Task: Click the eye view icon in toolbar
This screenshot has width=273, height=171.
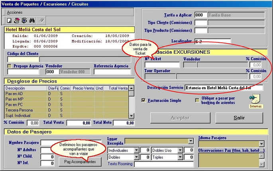Action: pyautogui.click(x=24, y=20)
